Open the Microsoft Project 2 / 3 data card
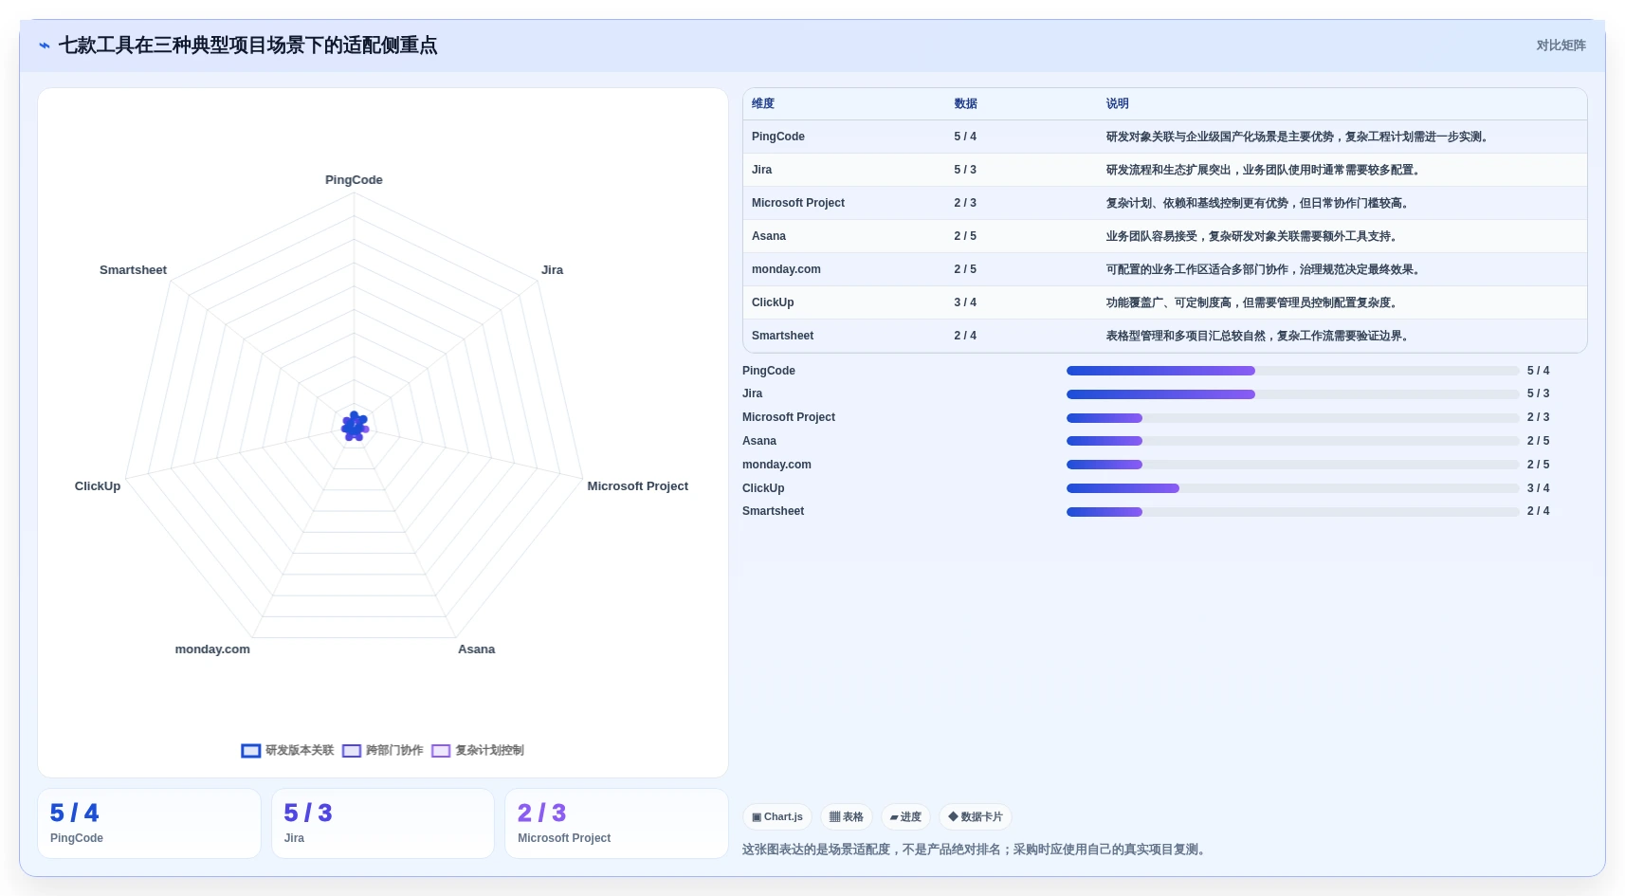The width and height of the screenshot is (1625, 896). tap(616, 824)
